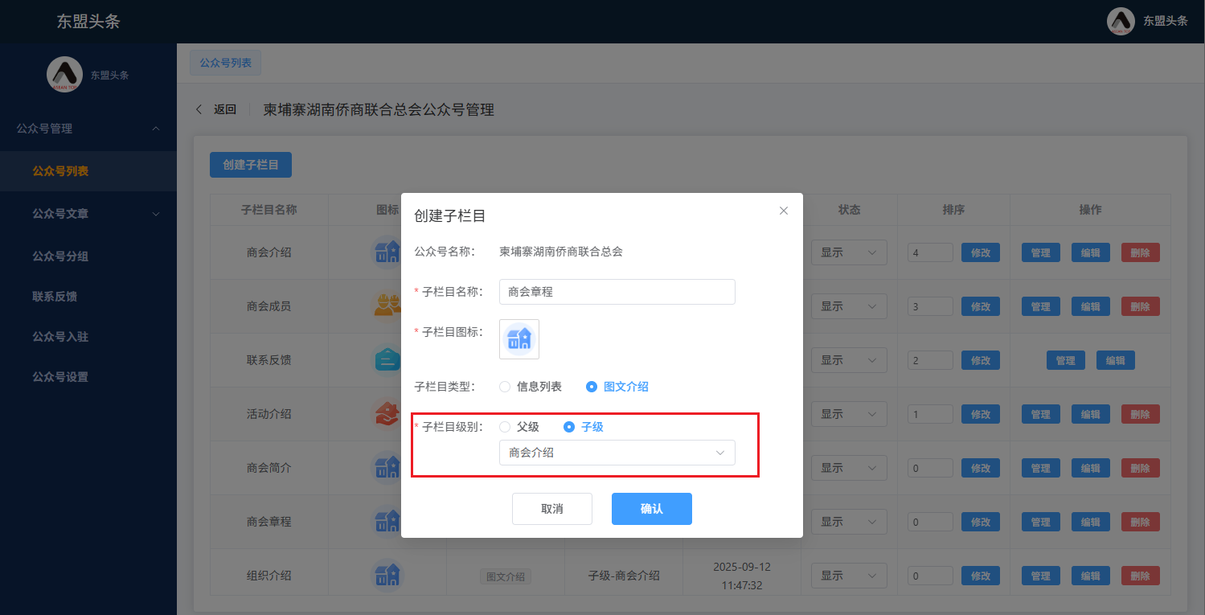Click 删除 button in 活动介绍 row
The height and width of the screenshot is (615, 1205).
[x=1141, y=414]
